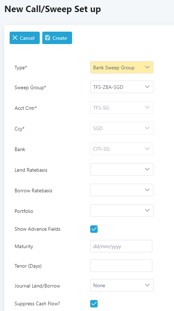Viewport: 174px width, 311px height.
Task: Open the Lend Ratebasis dropdown
Action: pyautogui.click(x=122, y=170)
